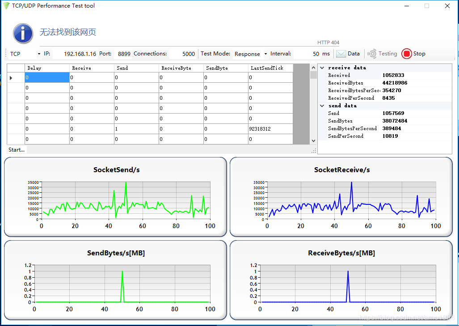Image resolution: width=459 pixels, height=326 pixels.
Task: Click the row selector arrow in first grid row
Action: click(11, 78)
